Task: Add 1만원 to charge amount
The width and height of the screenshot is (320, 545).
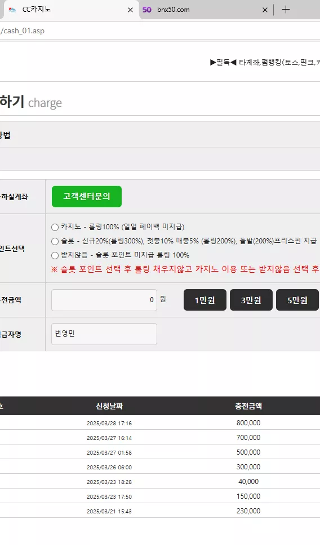Action: (x=205, y=300)
